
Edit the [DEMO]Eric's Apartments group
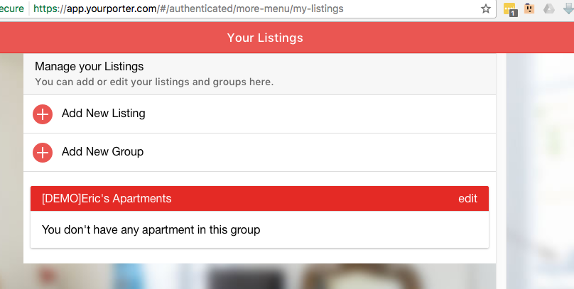(468, 198)
